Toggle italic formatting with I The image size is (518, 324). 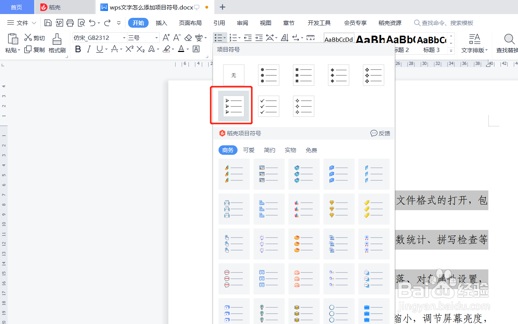tap(88, 49)
